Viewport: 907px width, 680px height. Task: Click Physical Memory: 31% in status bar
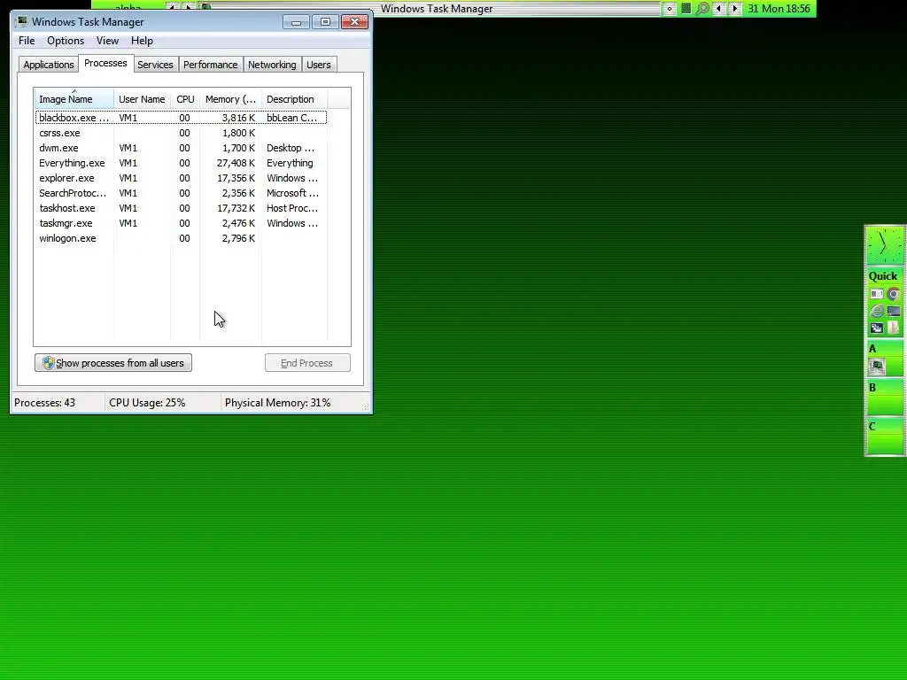pos(277,403)
